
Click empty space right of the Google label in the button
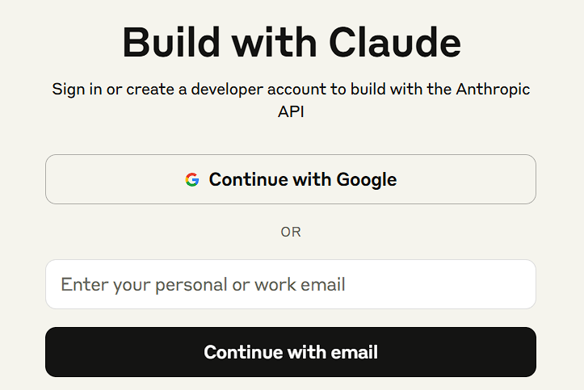465,179
